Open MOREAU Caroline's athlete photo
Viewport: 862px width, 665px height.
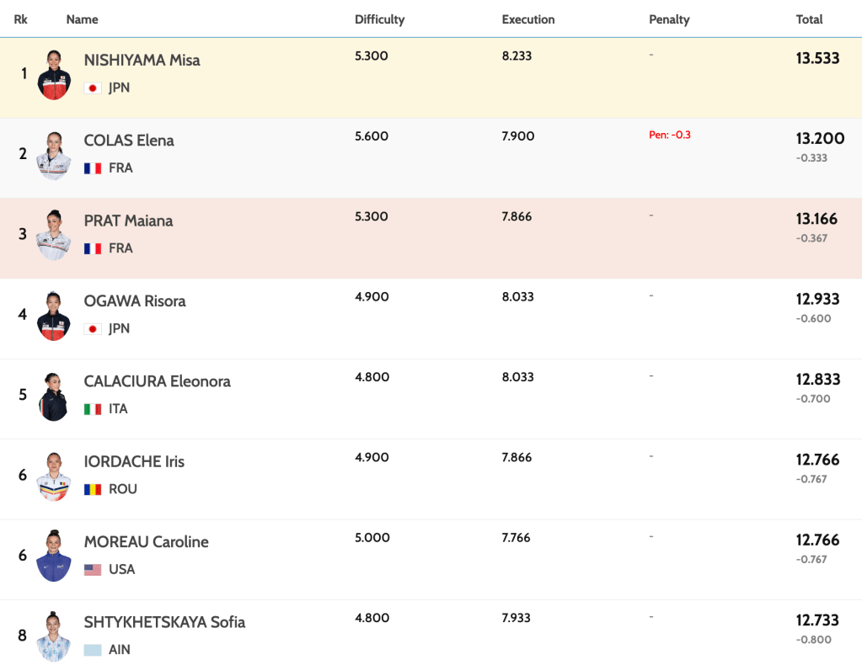[54, 556]
